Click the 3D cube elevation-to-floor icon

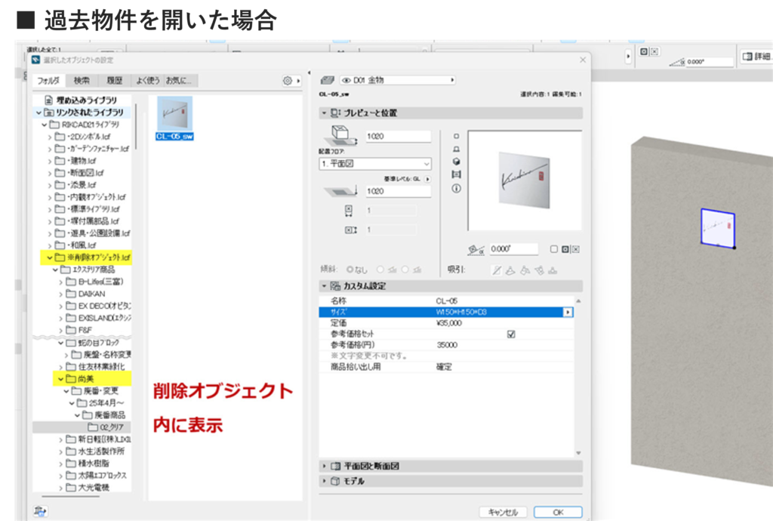coord(340,135)
